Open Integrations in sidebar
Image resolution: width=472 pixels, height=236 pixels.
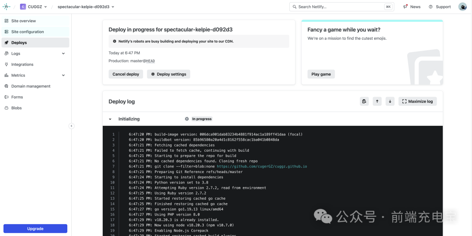[35, 64]
